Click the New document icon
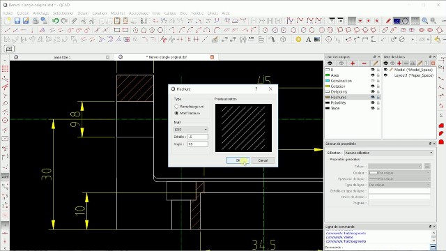The image size is (446, 251). click(x=8, y=21)
